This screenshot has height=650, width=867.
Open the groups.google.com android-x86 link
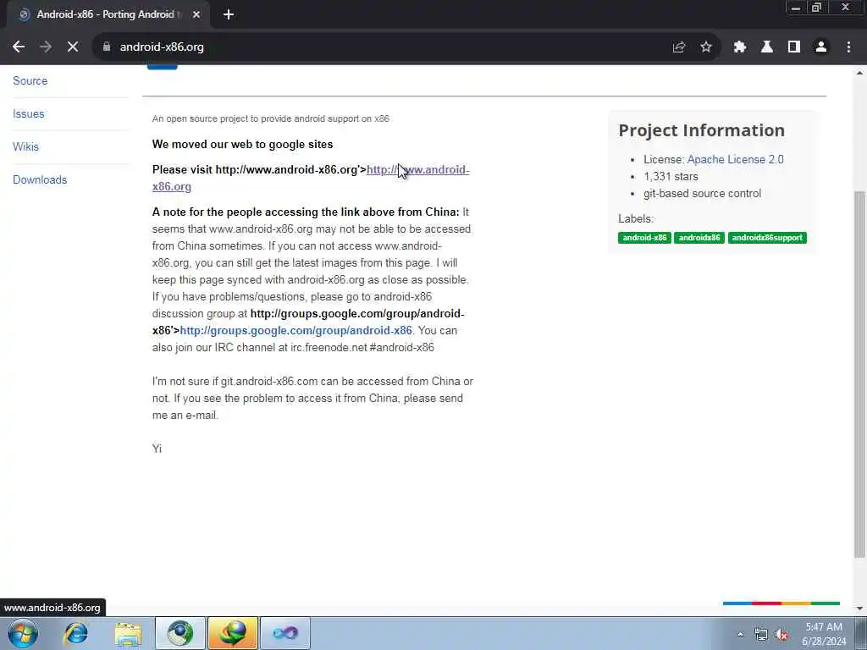(x=295, y=331)
